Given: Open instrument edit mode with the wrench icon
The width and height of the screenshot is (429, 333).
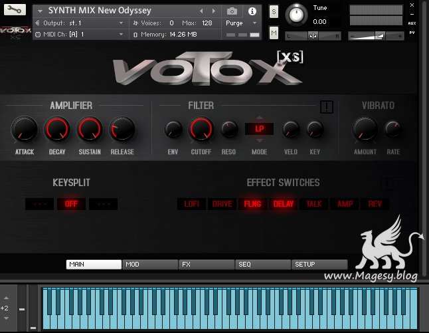Looking at the screenshot, I should (x=15, y=9).
